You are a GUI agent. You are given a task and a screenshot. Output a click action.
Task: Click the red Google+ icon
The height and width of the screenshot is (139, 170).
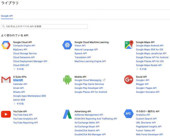click(x=129, y=80)
